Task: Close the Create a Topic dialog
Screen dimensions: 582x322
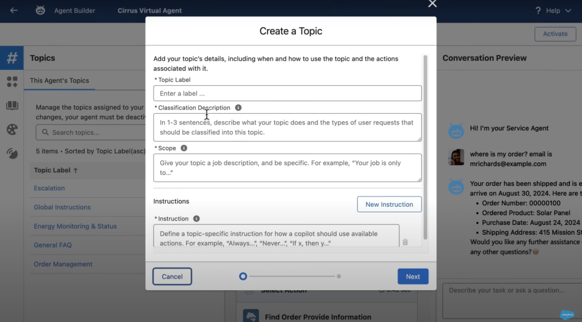Action: pos(432,4)
